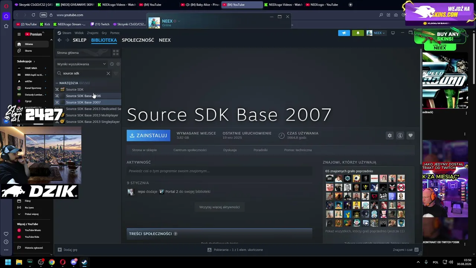Open the Znajomi menu
The height and width of the screenshot is (268, 476).
[93, 33]
